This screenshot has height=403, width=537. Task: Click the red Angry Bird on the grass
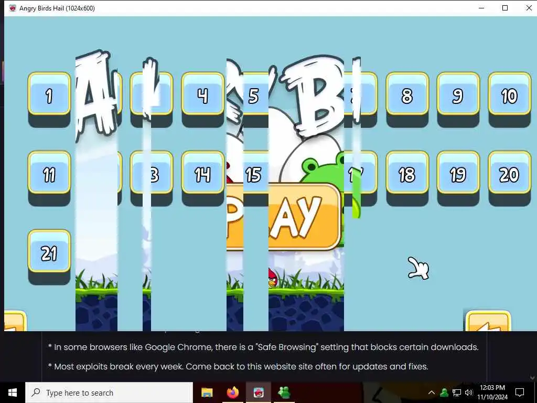pyautogui.click(x=273, y=278)
